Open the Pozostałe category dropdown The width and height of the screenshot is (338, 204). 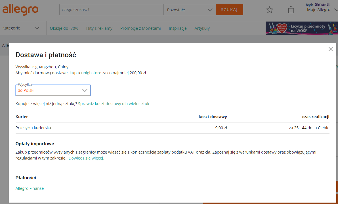(x=190, y=10)
